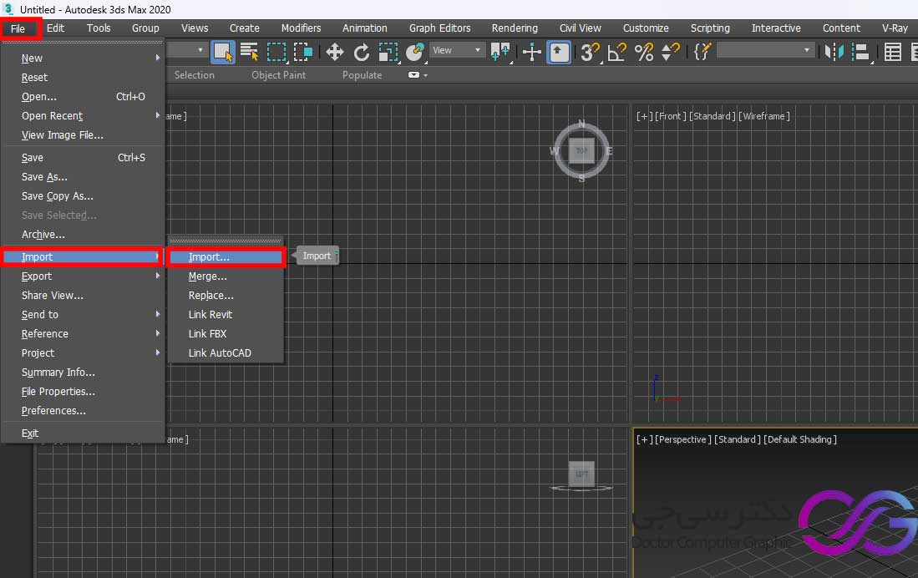Activate the Select and Place tool
The width and height of the screenshot is (918, 578).
[x=415, y=52]
